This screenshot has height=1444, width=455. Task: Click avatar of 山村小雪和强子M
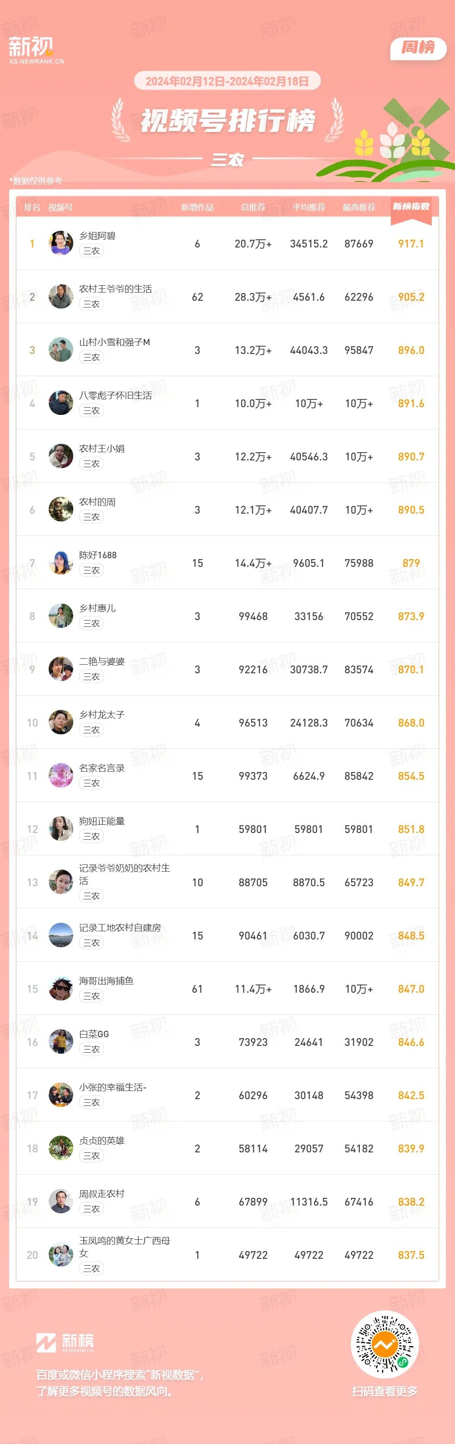click(61, 350)
